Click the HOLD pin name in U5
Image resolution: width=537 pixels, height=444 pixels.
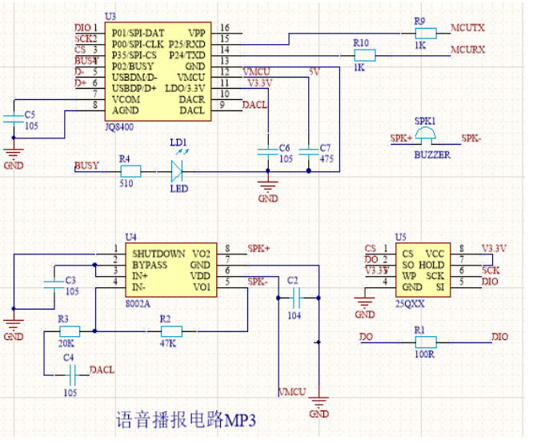(x=432, y=265)
